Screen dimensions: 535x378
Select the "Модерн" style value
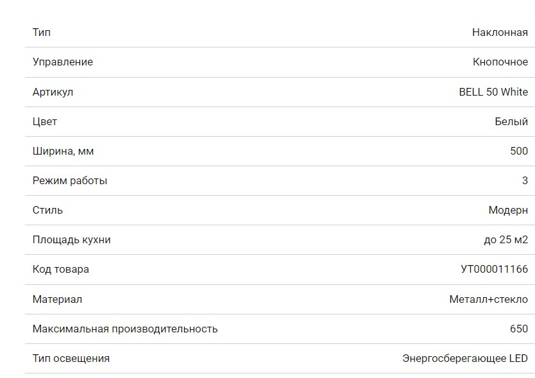click(508, 210)
